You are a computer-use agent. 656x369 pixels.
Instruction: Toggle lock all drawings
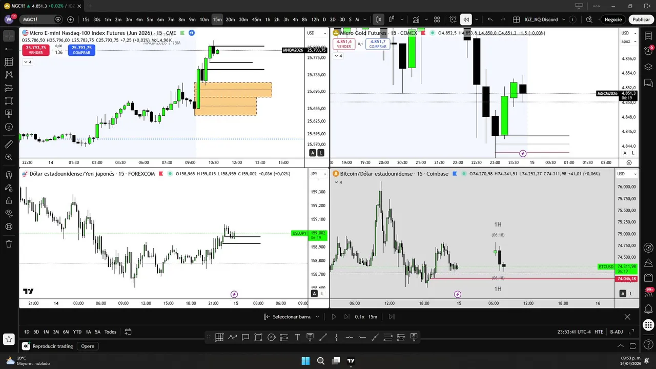[x=9, y=200]
